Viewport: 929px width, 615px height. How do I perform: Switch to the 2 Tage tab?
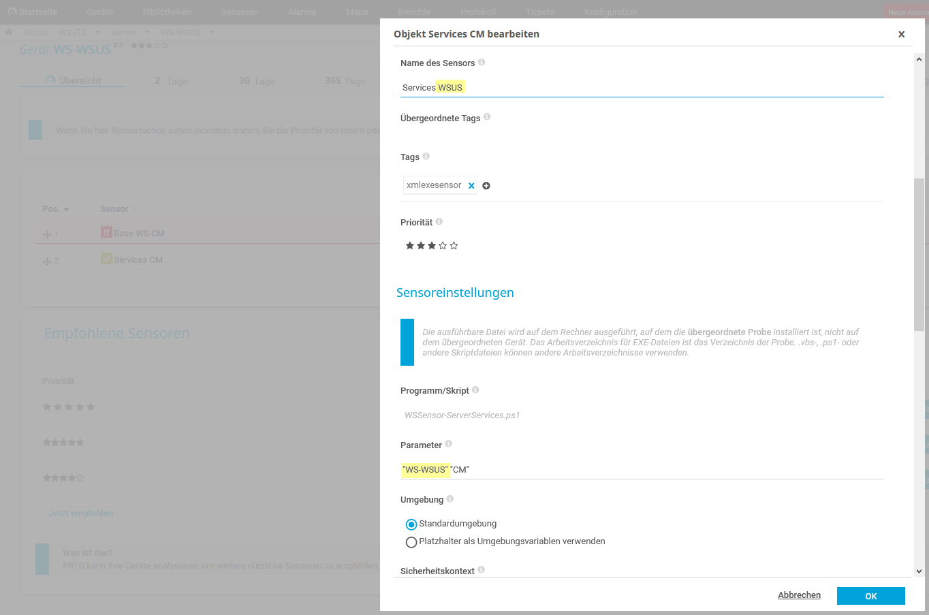pos(171,80)
